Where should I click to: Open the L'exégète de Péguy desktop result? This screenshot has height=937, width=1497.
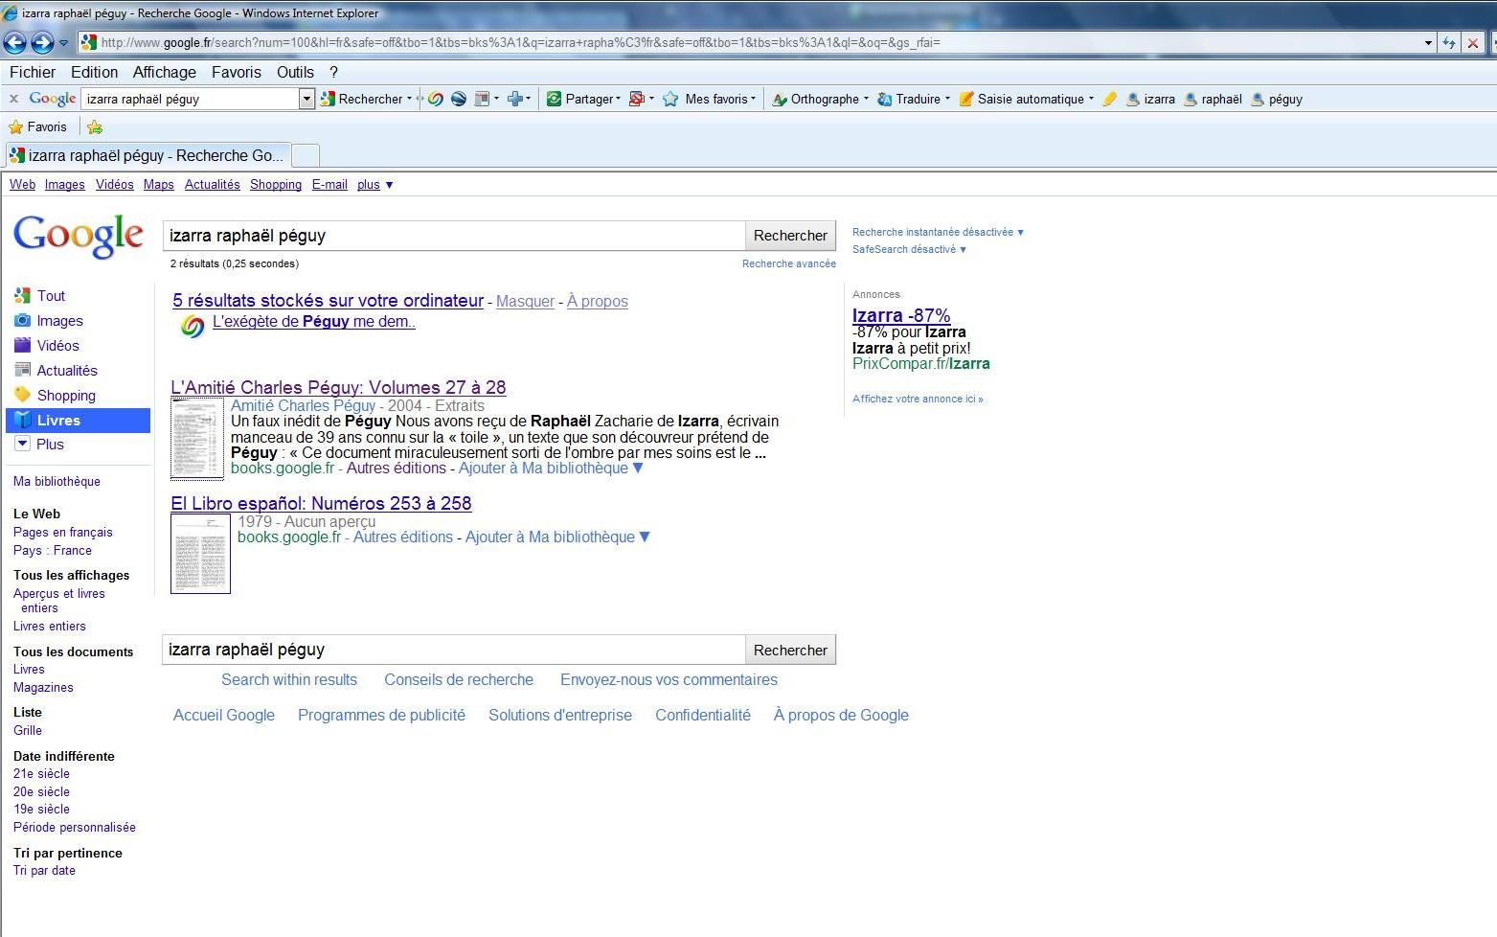tap(313, 322)
